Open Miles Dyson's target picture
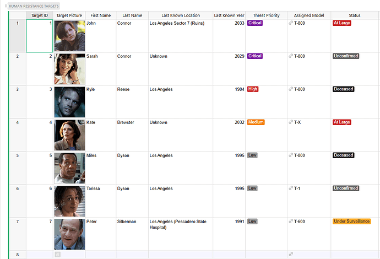 (x=69, y=168)
